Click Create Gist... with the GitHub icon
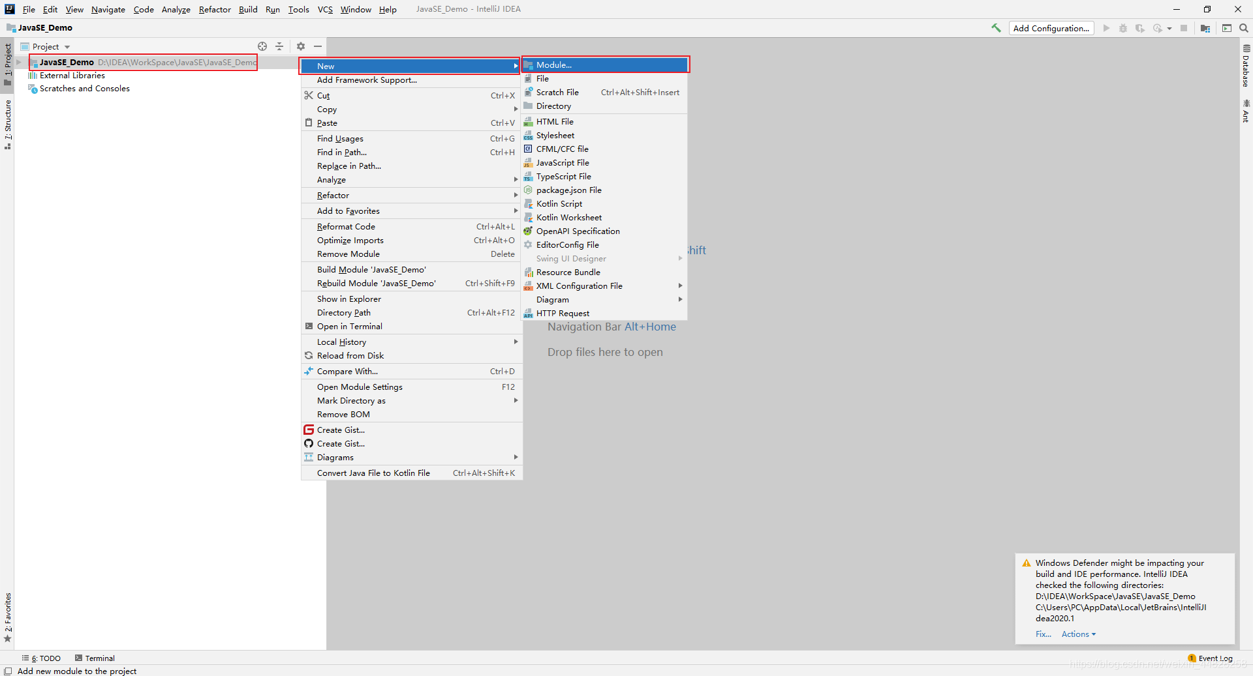This screenshot has width=1253, height=676. pyautogui.click(x=412, y=444)
